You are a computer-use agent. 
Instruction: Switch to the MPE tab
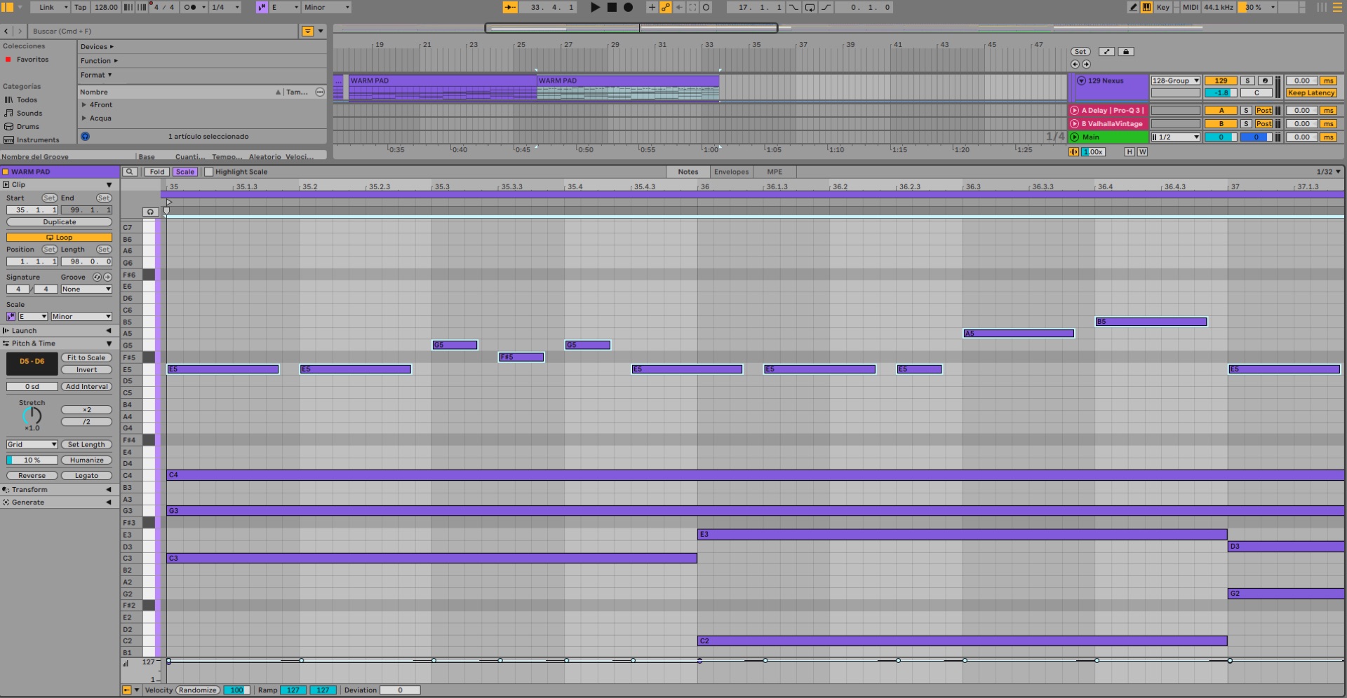pyautogui.click(x=775, y=172)
